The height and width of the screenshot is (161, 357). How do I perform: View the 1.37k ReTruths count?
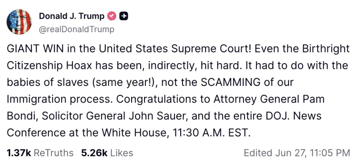point(40,153)
